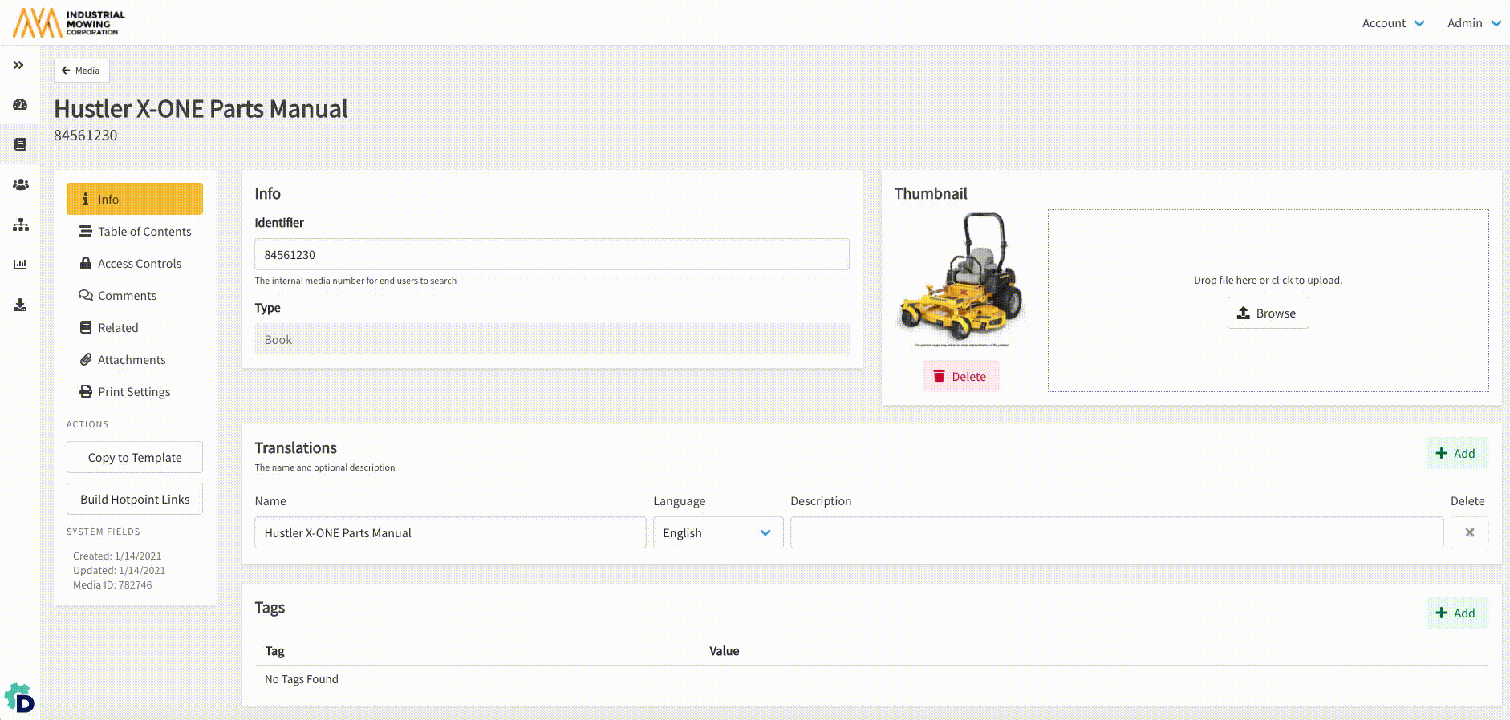
Task: Open the Documoto gear logo at bottom left
Action: pyautogui.click(x=19, y=698)
